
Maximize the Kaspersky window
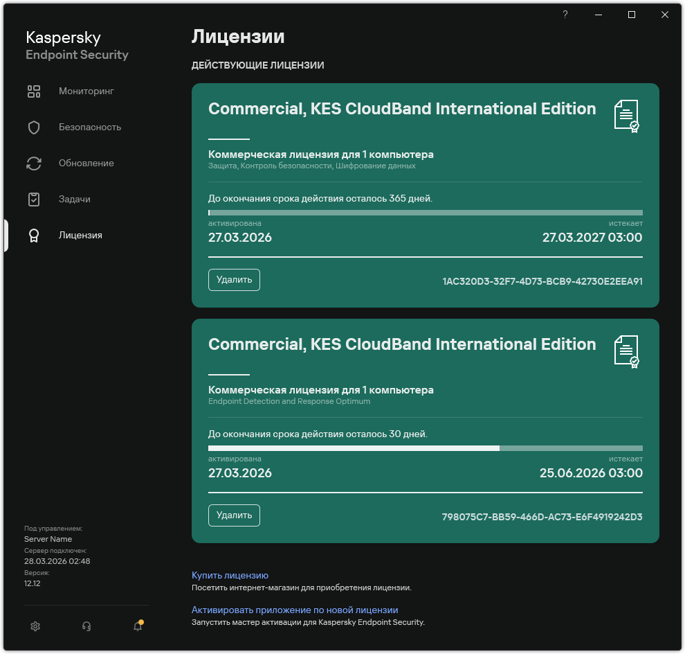point(632,15)
